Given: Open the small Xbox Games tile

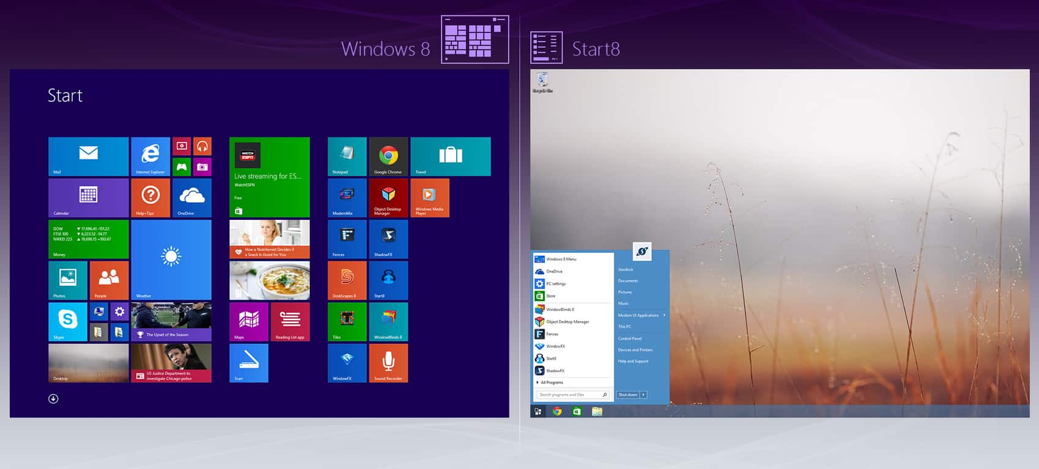Looking at the screenshot, I should 182,167.
